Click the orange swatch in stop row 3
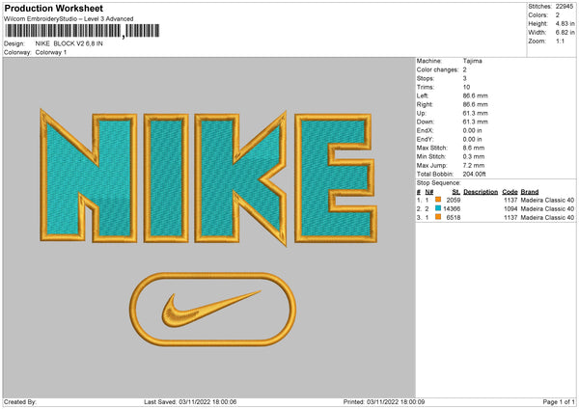This screenshot has width=579, height=409. pyautogui.click(x=438, y=217)
